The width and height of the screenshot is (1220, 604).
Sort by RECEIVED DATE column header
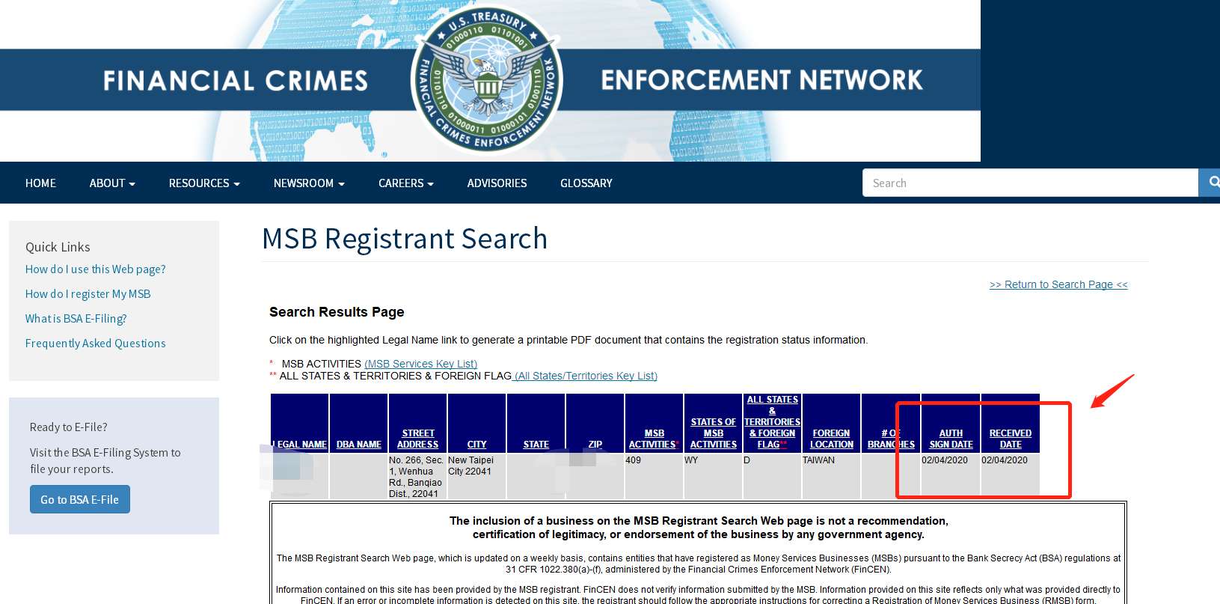(1010, 439)
